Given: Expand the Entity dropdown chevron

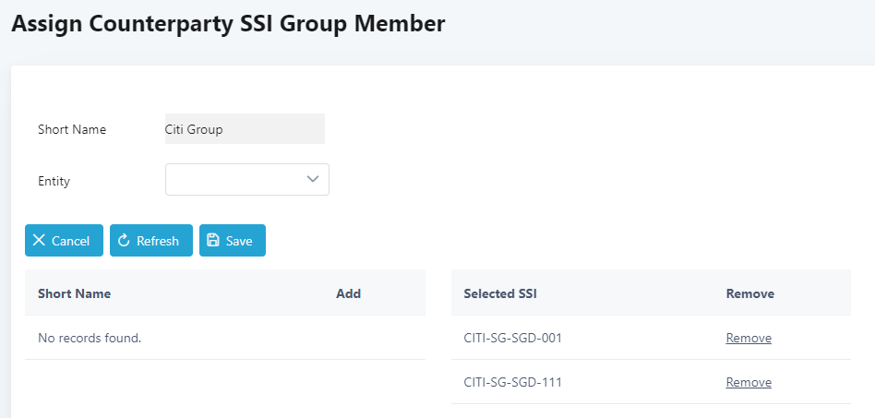Looking at the screenshot, I should pos(313,180).
